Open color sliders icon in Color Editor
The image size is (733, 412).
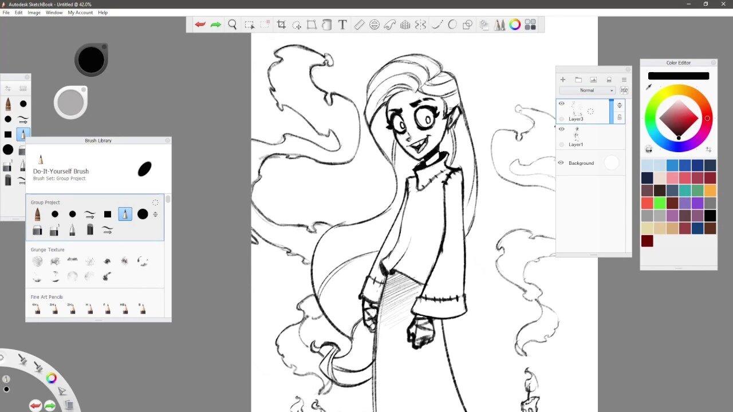point(709,149)
